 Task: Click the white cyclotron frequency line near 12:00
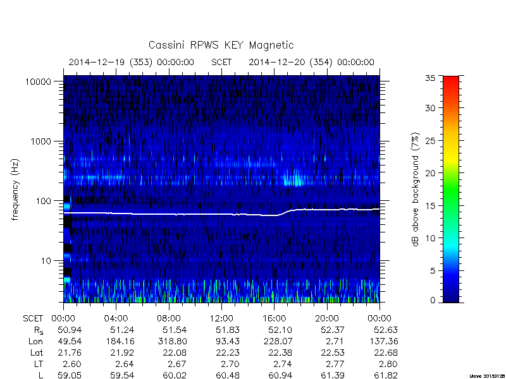point(221,214)
